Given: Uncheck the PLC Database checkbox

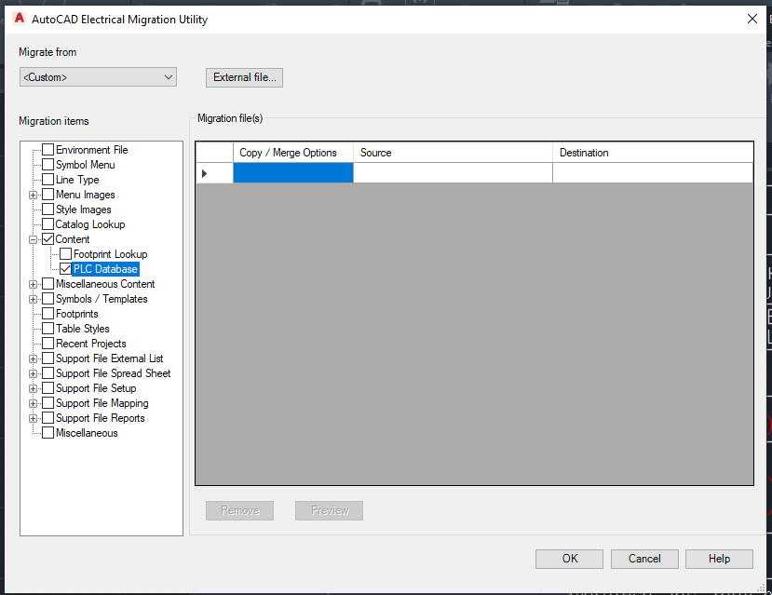Looking at the screenshot, I should point(65,269).
